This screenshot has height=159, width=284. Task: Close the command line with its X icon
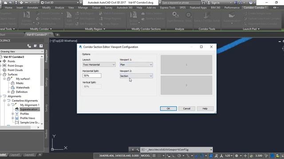(133, 150)
